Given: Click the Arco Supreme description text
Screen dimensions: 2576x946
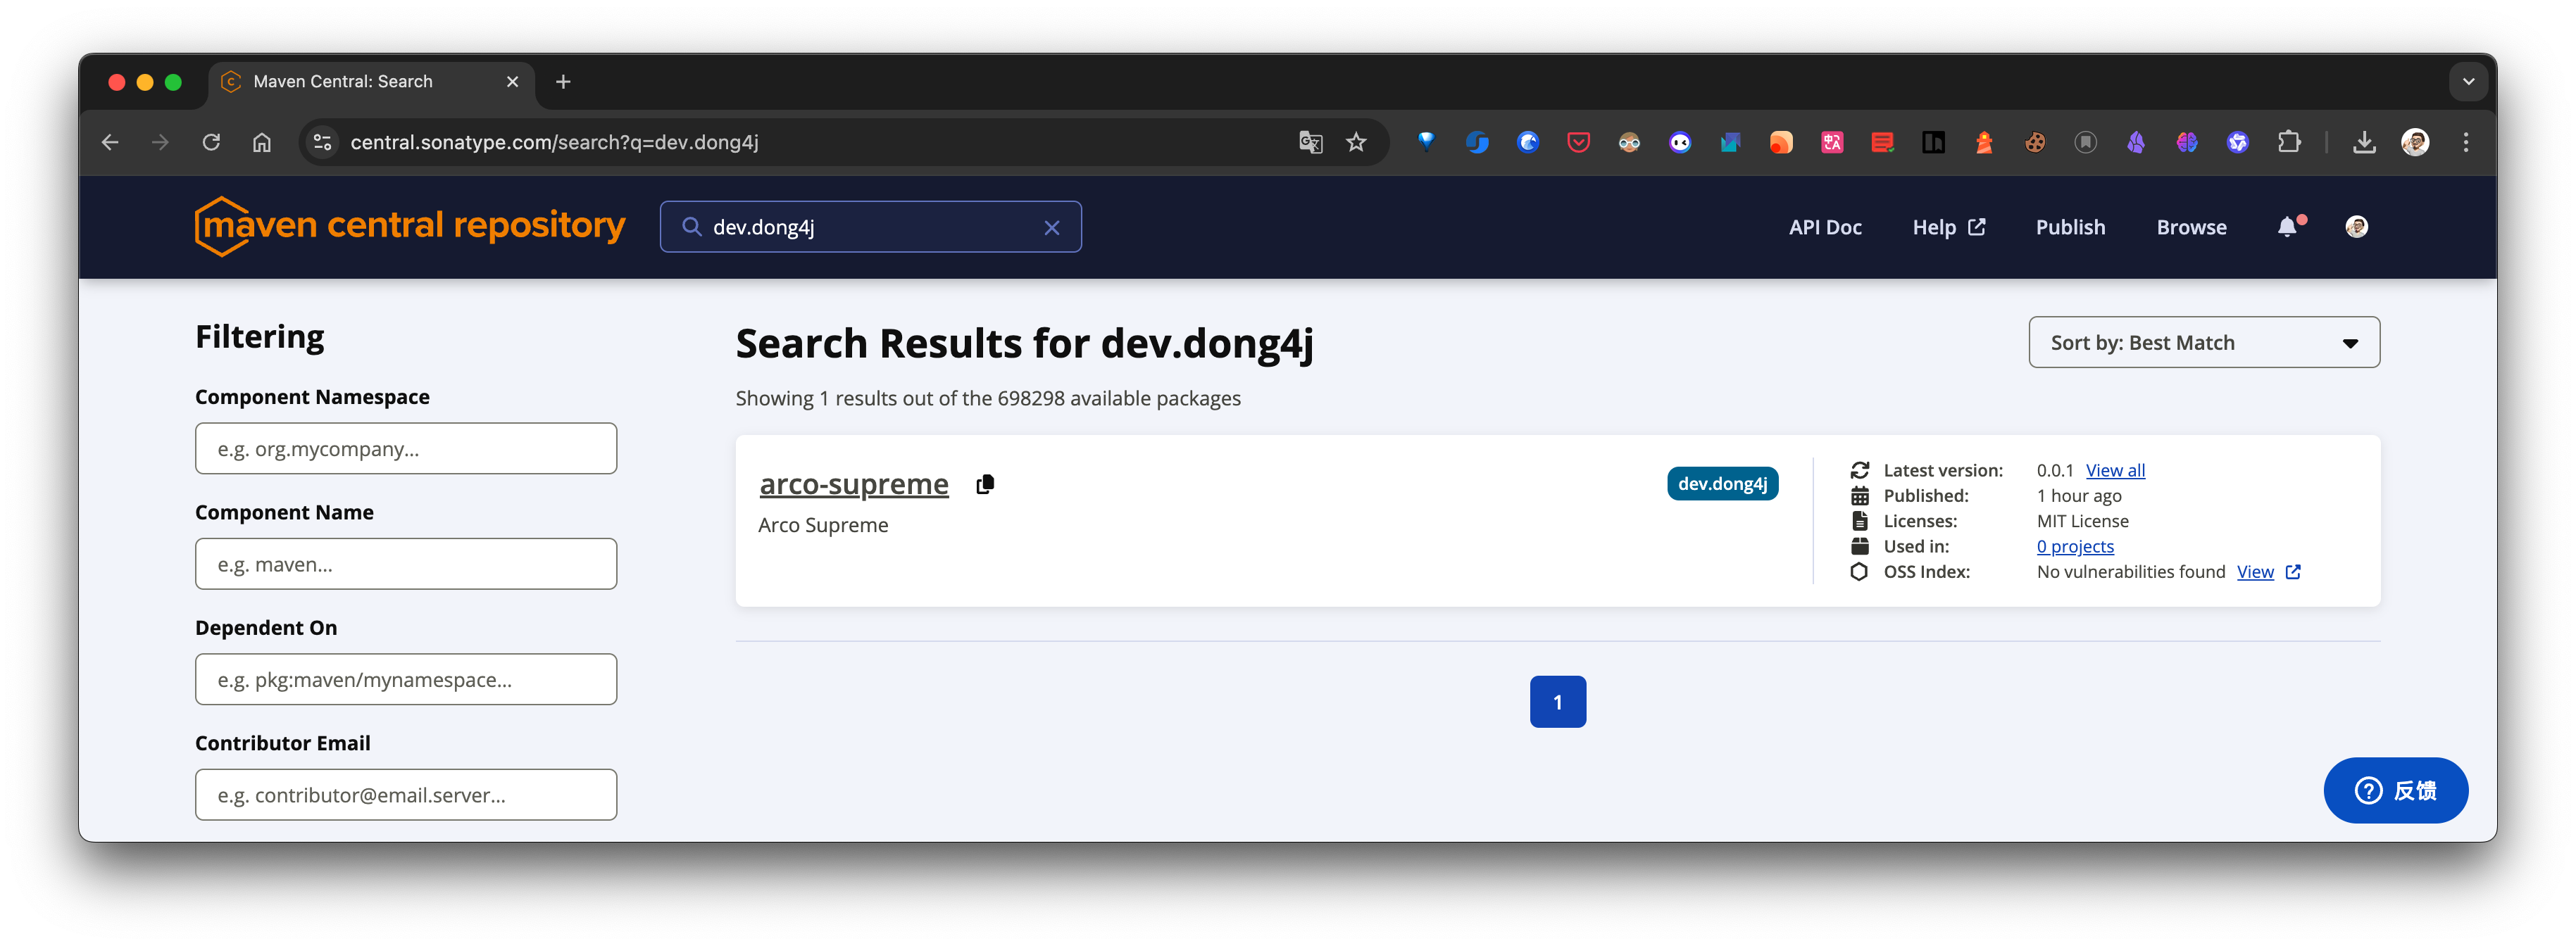Looking at the screenshot, I should pyautogui.click(x=822, y=525).
